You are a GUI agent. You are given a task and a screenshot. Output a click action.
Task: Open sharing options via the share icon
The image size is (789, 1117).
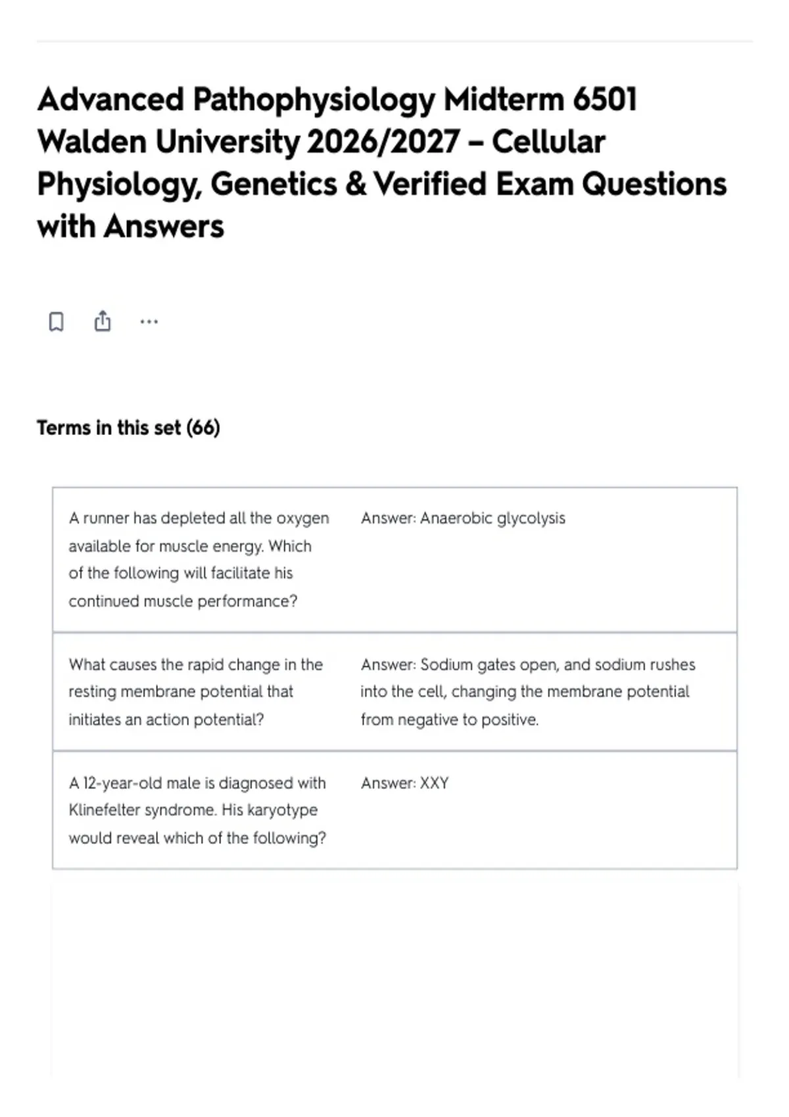[103, 321]
